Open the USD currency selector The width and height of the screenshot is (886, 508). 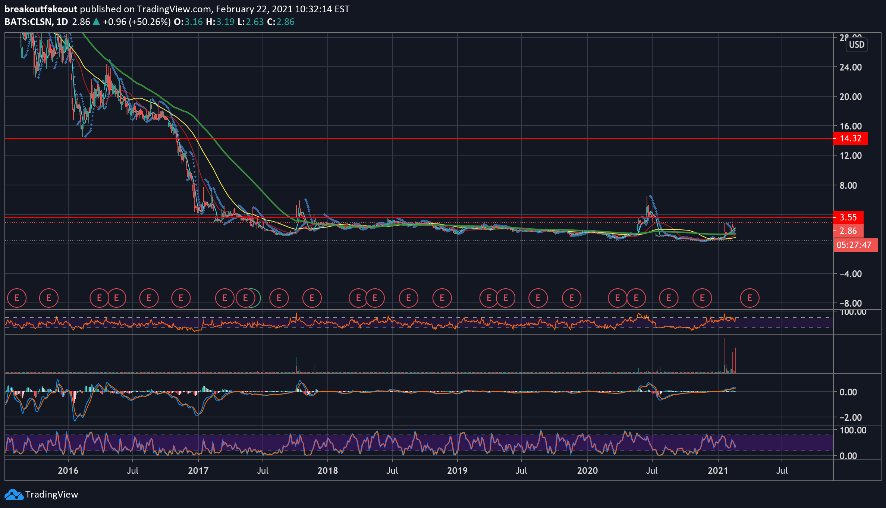tap(857, 45)
